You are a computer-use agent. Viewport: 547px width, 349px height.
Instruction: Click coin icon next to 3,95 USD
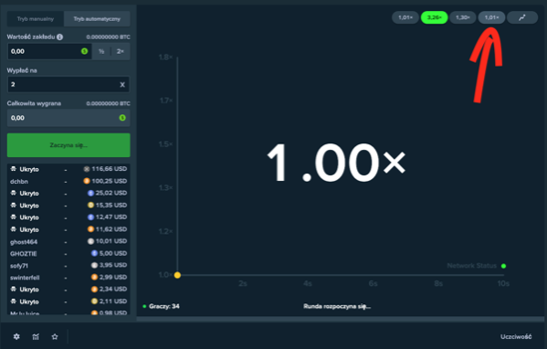[95, 265]
